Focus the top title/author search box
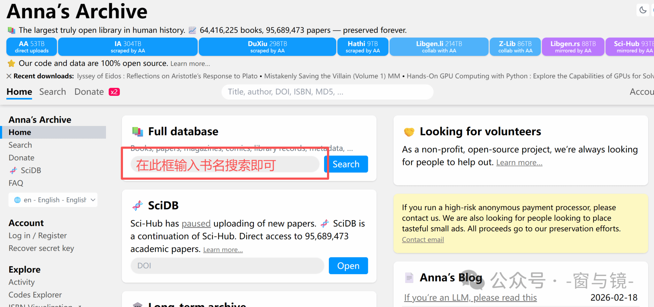Image resolution: width=654 pixels, height=307 pixels. pos(327,92)
